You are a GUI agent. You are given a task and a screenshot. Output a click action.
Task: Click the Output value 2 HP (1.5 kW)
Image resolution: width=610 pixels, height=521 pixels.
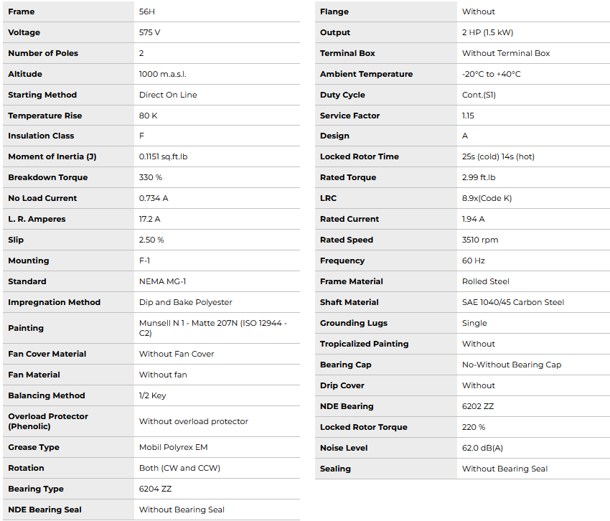pyautogui.click(x=487, y=33)
